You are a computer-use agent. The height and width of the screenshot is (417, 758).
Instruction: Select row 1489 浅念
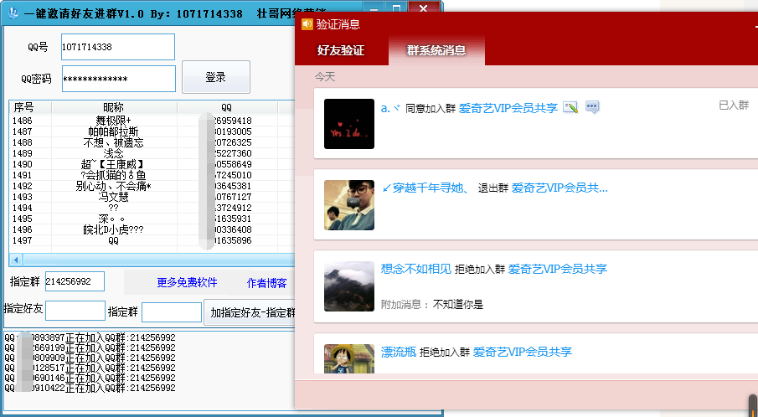152,153
